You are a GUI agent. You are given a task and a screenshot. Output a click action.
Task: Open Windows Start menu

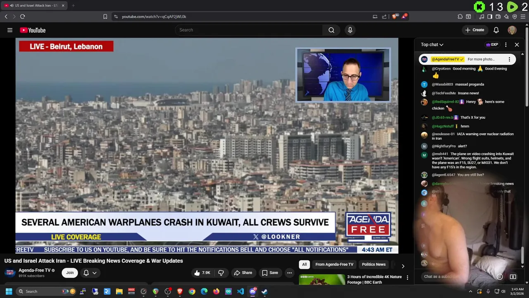point(9,291)
